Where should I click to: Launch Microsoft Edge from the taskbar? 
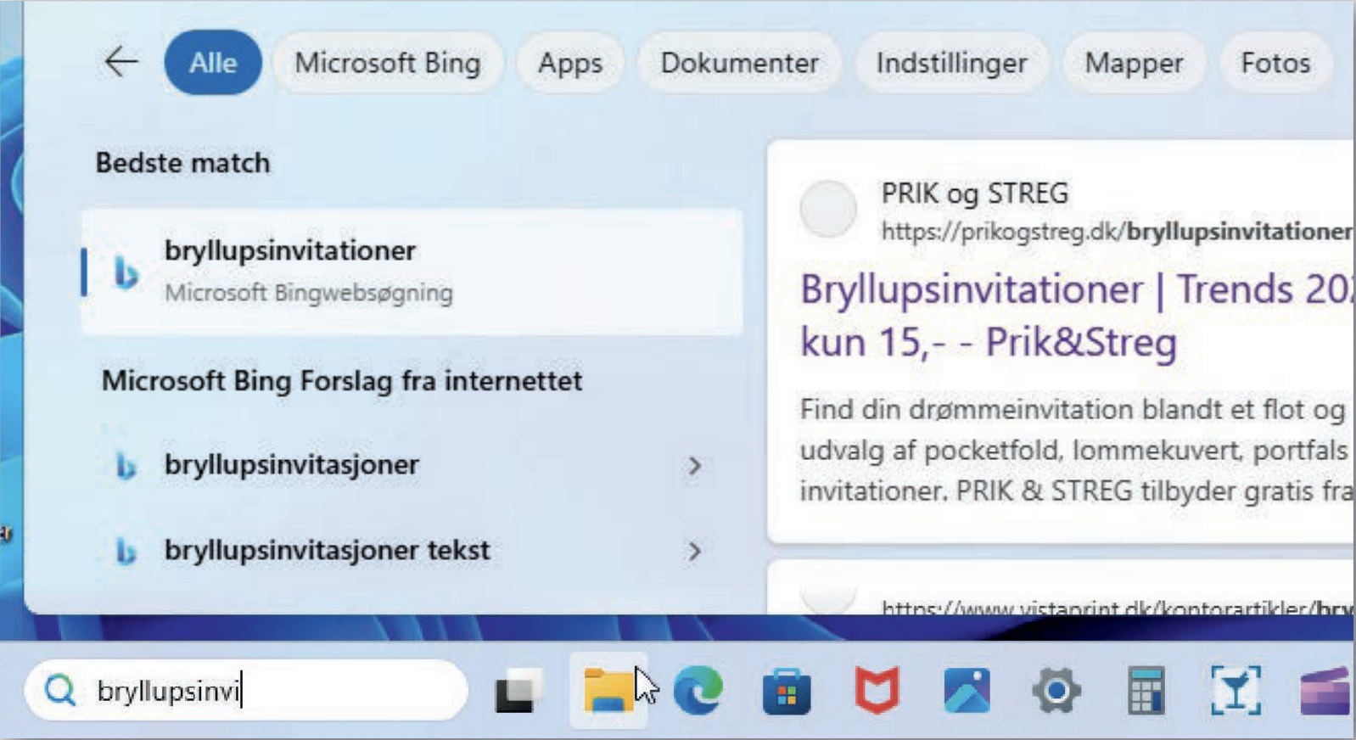coord(698,690)
